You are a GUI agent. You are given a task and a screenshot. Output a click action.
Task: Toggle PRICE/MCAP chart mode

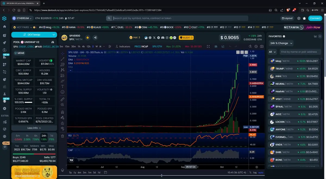click(x=141, y=47)
